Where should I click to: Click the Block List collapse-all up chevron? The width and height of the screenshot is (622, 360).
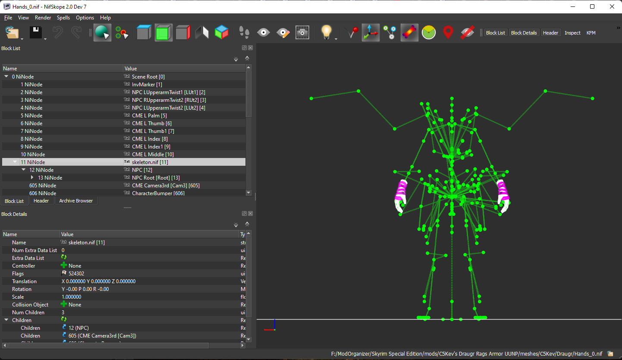pos(247,58)
